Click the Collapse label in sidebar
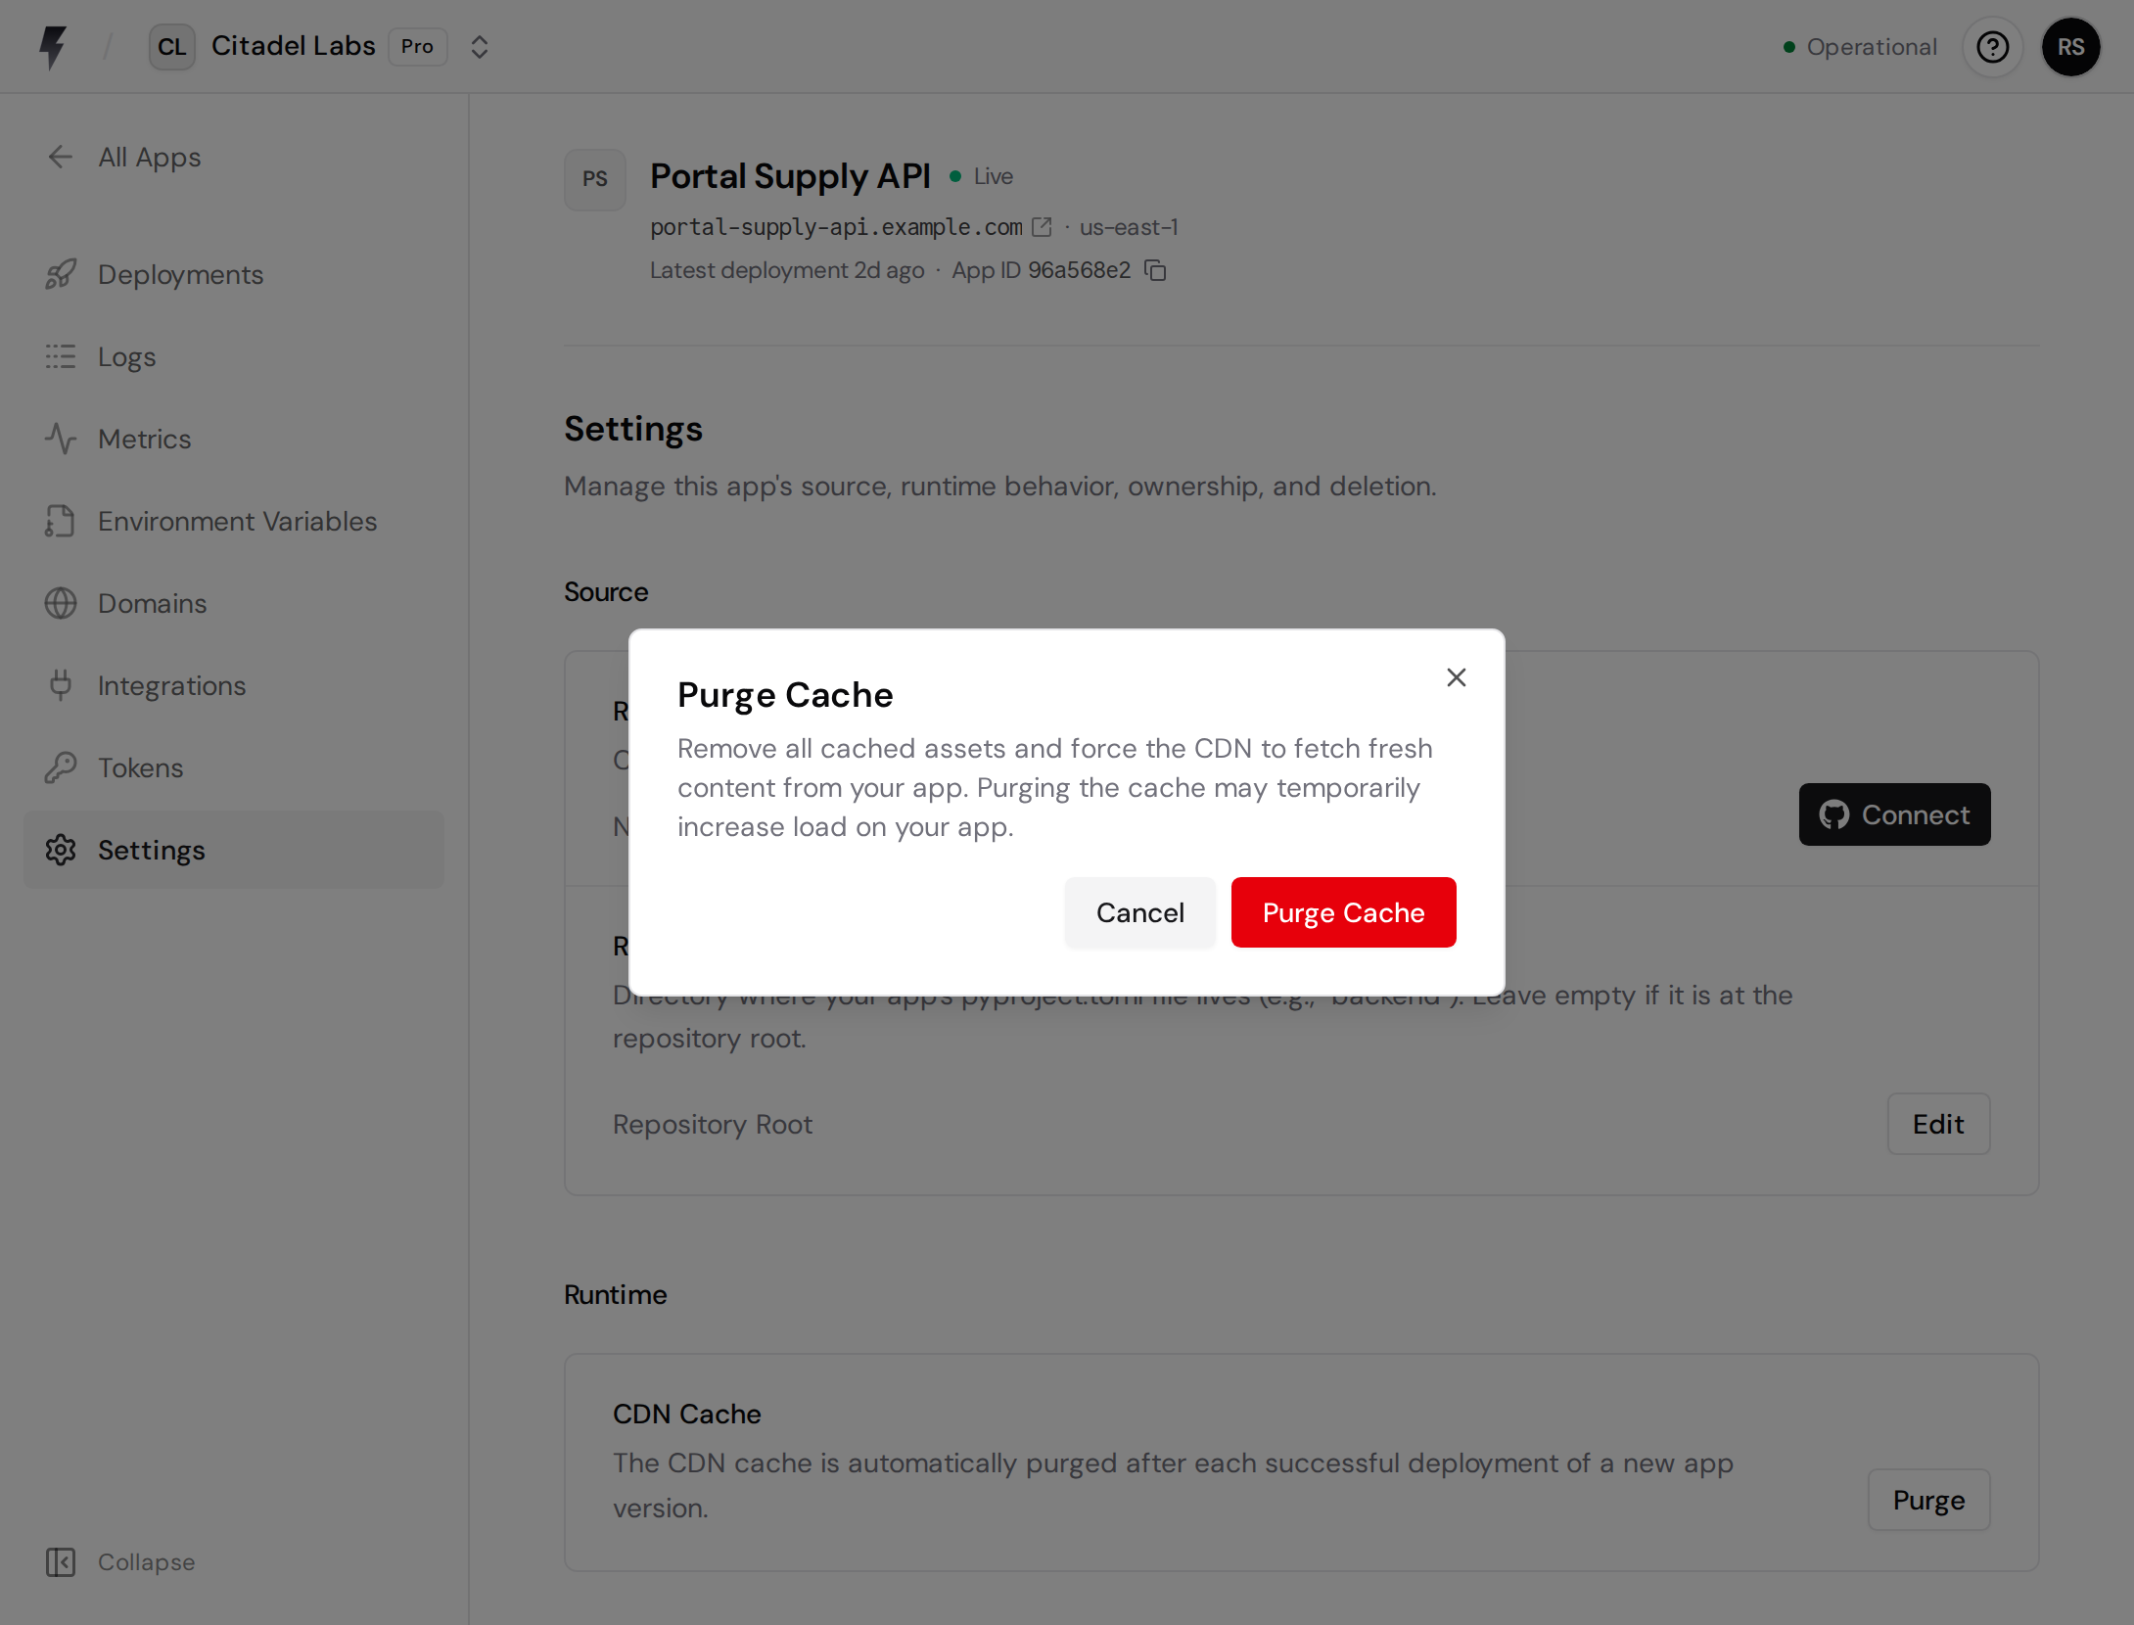2134x1625 pixels. 147,1562
